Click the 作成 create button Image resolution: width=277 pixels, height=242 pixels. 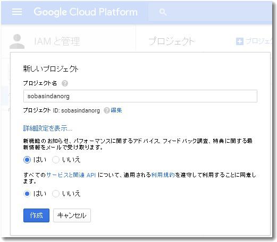click(x=36, y=215)
